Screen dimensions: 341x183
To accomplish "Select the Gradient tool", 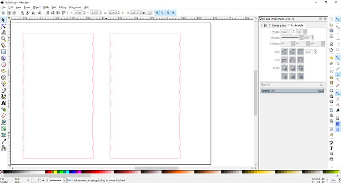I will 3,128.
